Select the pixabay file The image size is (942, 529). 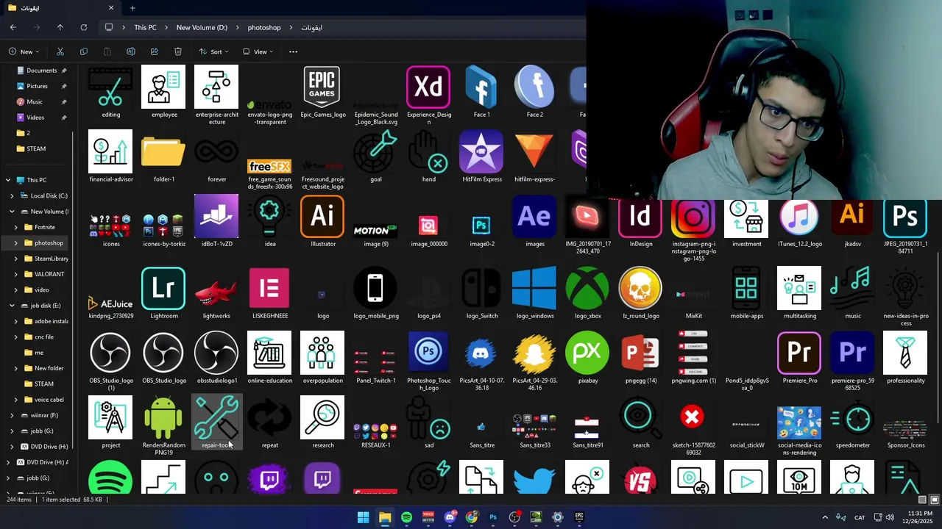[x=587, y=358]
